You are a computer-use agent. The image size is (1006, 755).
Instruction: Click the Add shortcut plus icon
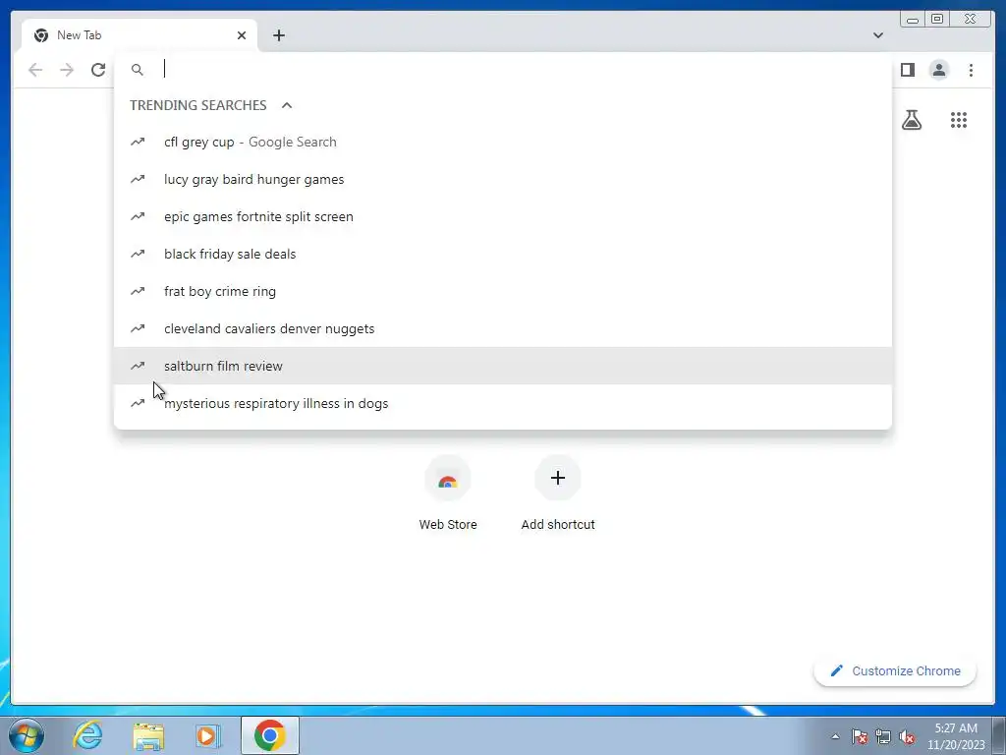pyautogui.click(x=558, y=478)
